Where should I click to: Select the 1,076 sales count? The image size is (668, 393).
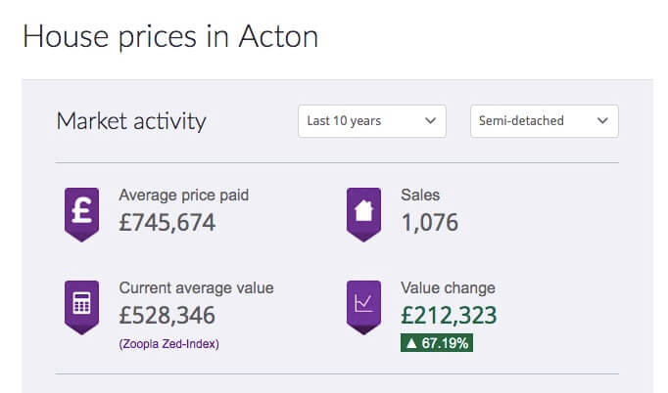point(430,223)
